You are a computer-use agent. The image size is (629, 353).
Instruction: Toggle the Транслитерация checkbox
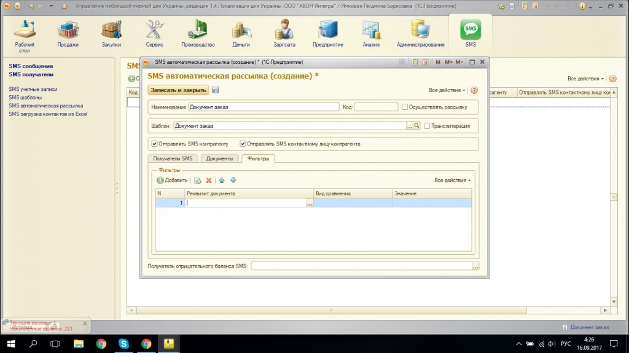(428, 126)
